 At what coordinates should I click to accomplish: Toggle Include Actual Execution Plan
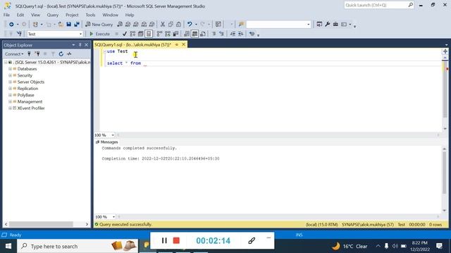(x=160, y=34)
